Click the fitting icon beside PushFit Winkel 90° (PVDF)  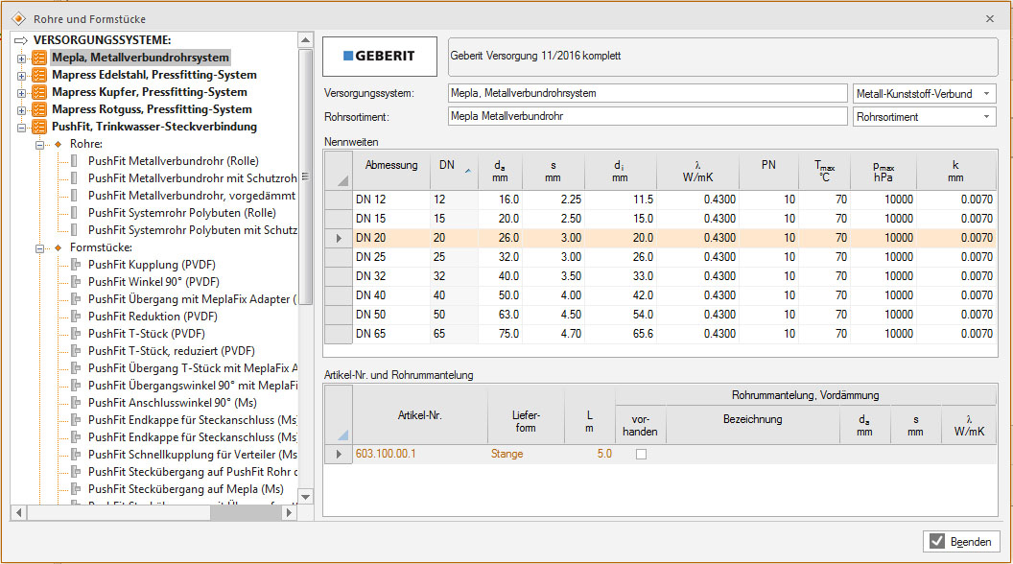coord(76,282)
